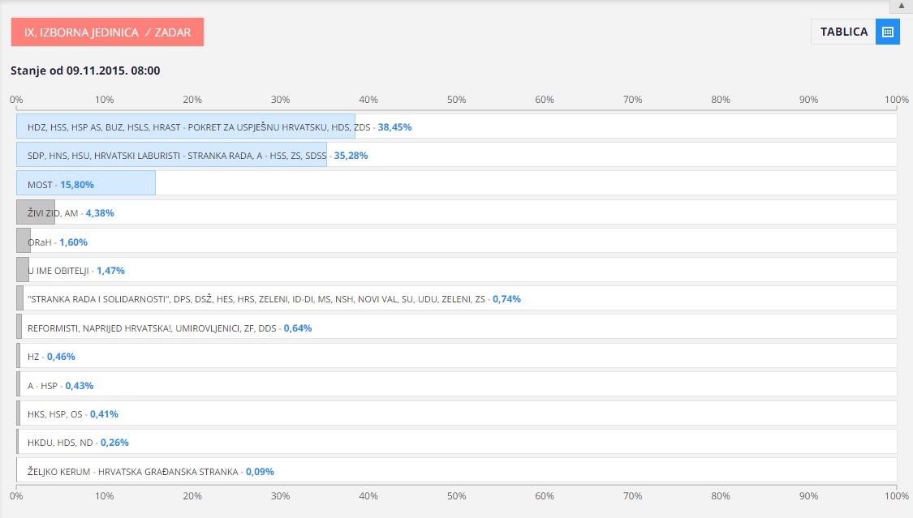Click the Stanje od 09.11.2015. timestamp

point(85,71)
